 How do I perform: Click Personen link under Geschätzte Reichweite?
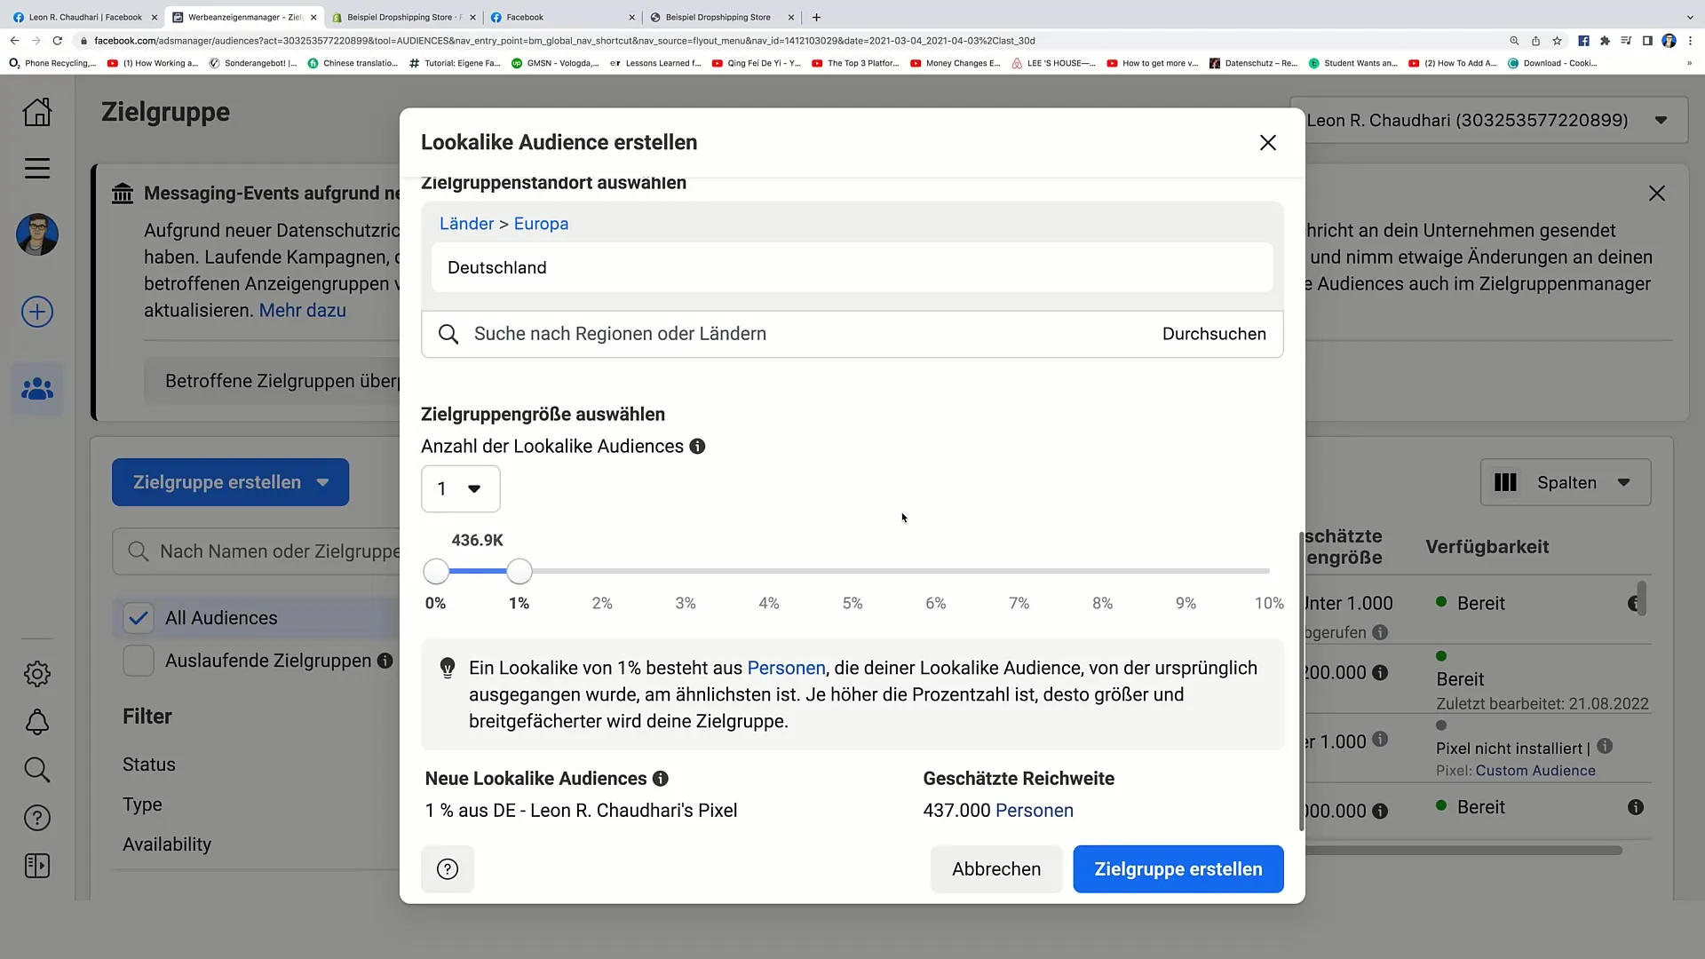1035,811
